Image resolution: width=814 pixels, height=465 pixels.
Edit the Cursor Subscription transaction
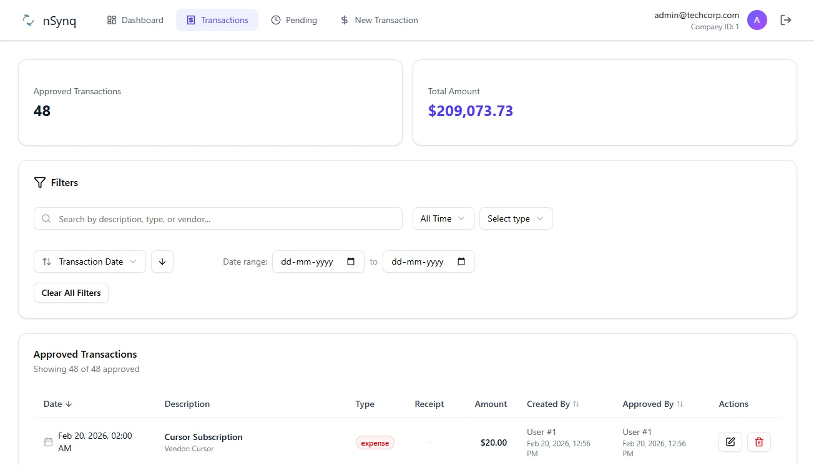(x=730, y=442)
